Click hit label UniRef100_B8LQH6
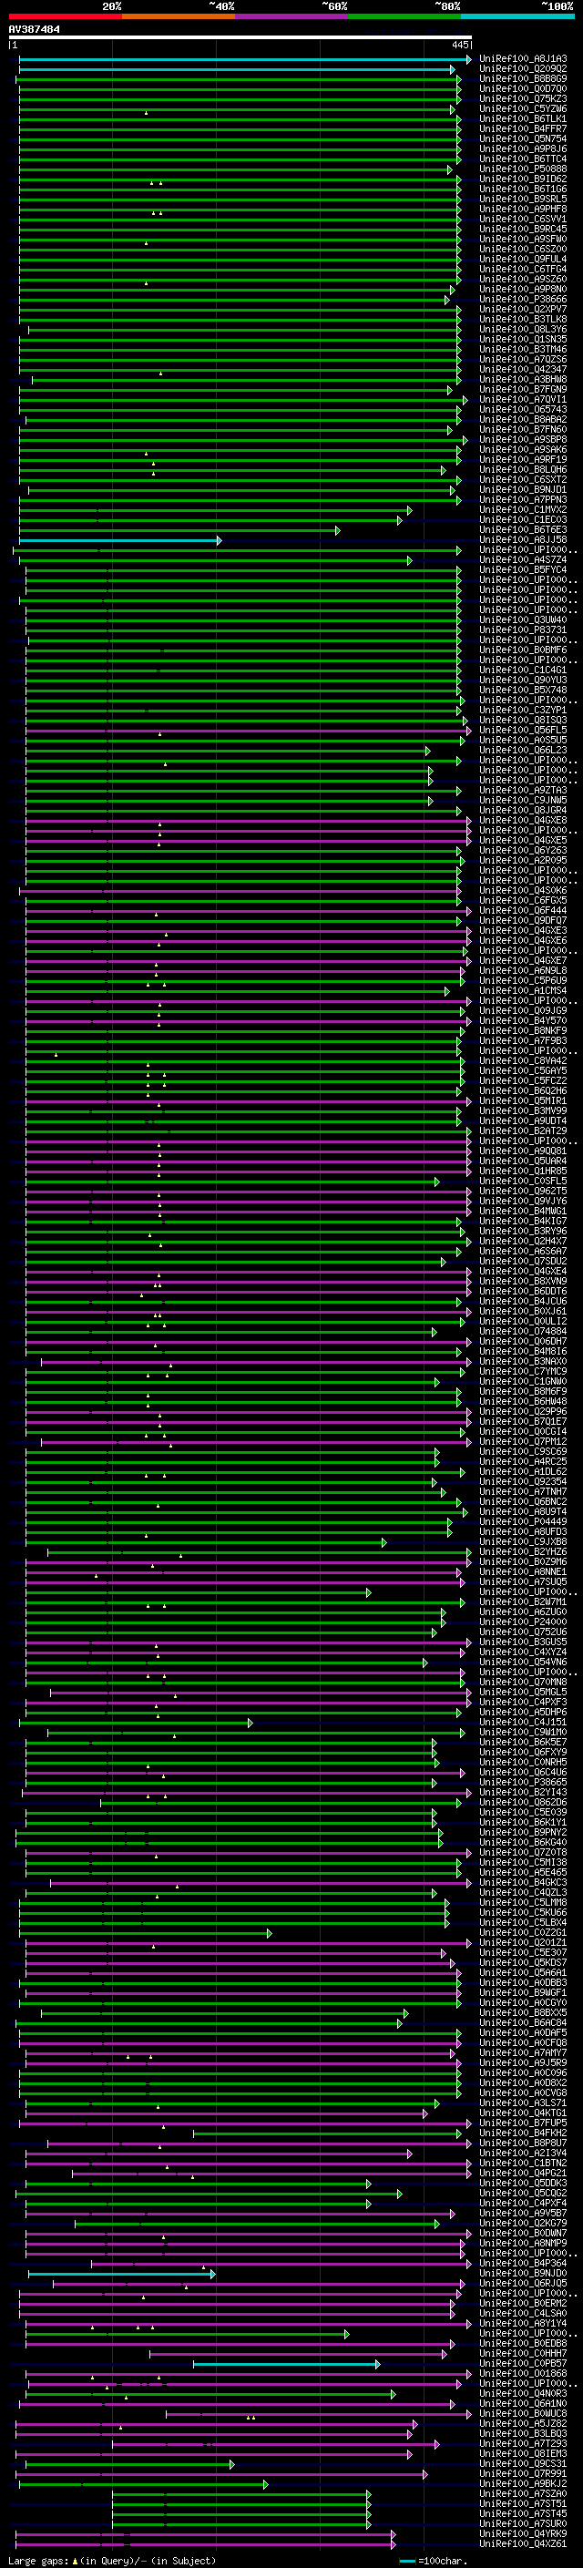 tap(523, 471)
